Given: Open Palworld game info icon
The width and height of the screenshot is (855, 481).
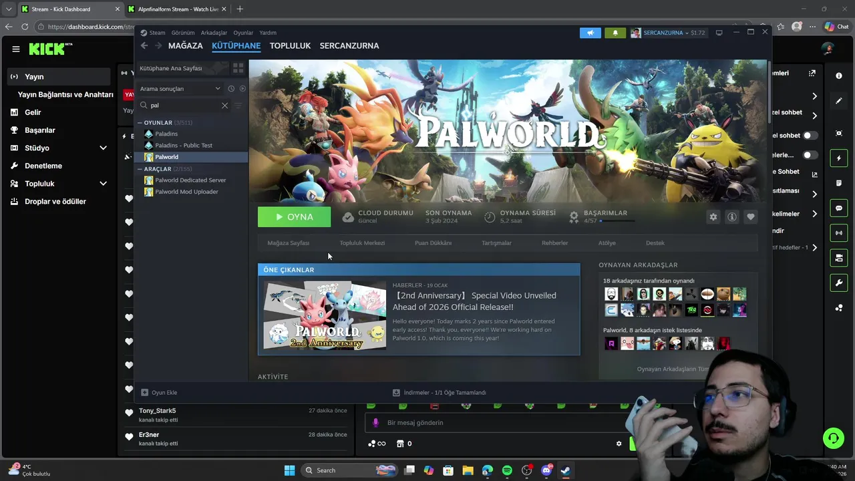Looking at the screenshot, I should tap(732, 216).
